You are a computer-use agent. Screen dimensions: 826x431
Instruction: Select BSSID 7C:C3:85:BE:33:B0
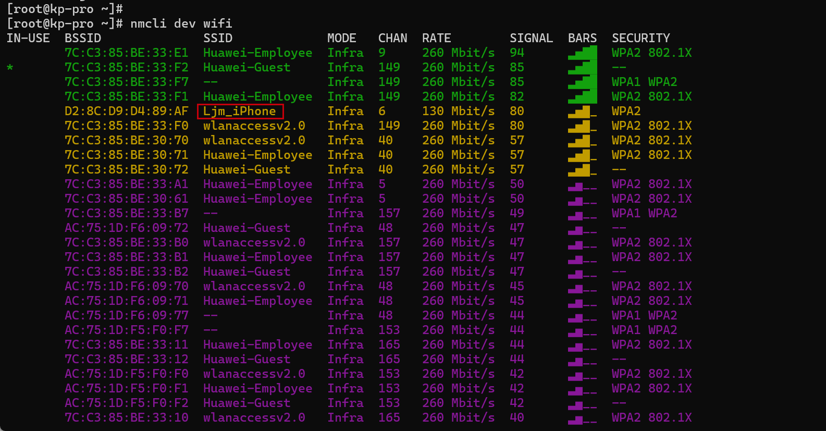(x=127, y=242)
